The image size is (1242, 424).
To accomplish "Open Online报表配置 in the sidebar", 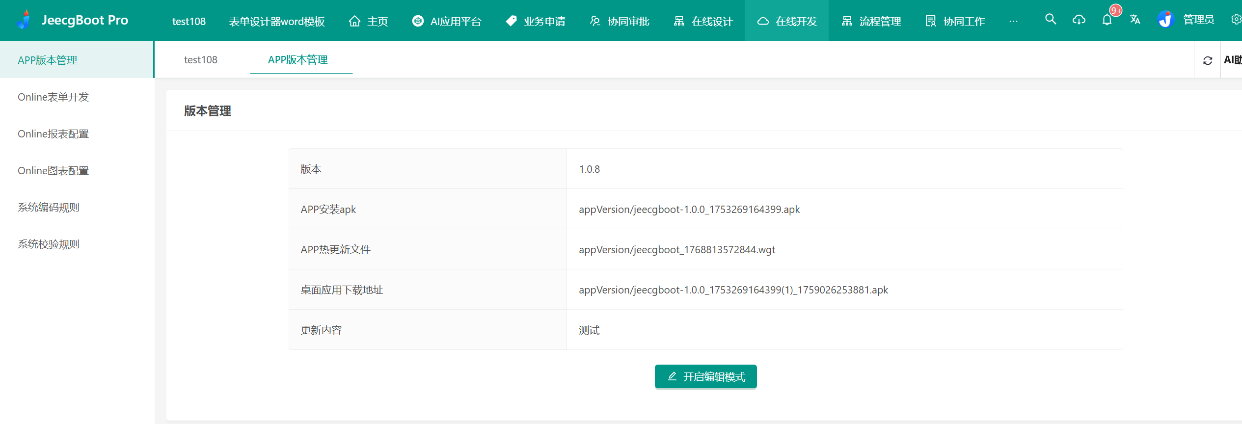I will pos(53,134).
